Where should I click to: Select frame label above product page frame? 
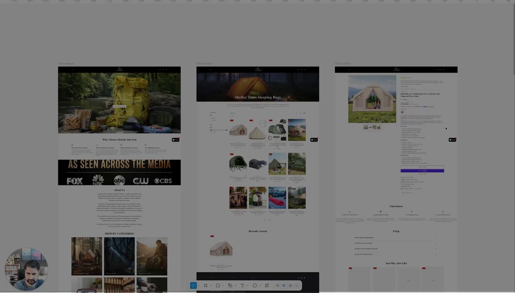pyautogui.click(x=343, y=63)
